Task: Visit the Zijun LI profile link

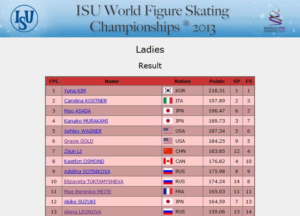Action: pos(73,151)
